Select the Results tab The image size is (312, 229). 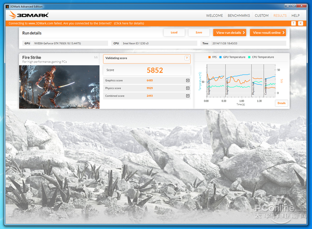[x=280, y=16]
